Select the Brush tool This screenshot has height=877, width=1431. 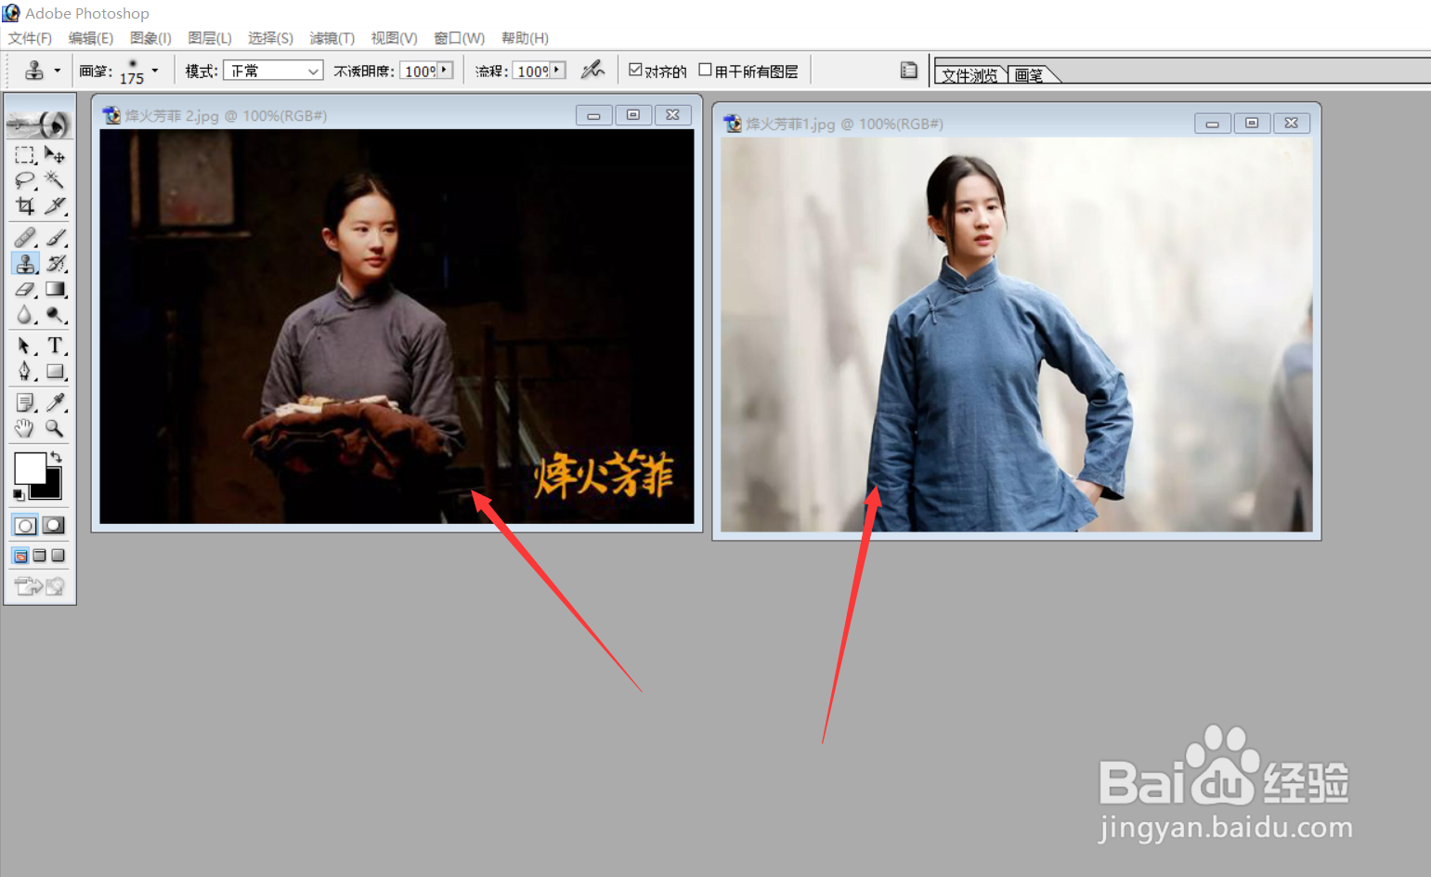click(x=55, y=238)
